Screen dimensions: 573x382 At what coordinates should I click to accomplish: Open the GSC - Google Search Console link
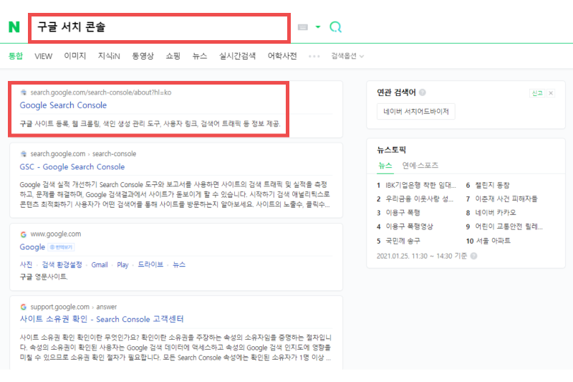pos(72,167)
